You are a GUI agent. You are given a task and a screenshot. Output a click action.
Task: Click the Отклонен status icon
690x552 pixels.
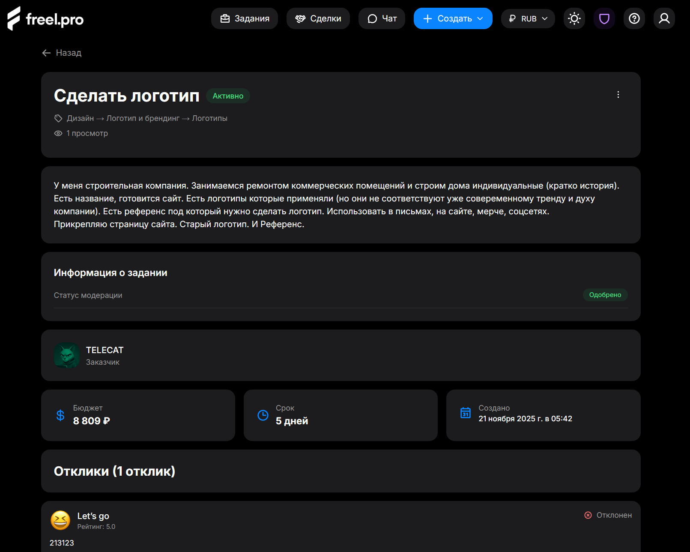588,515
